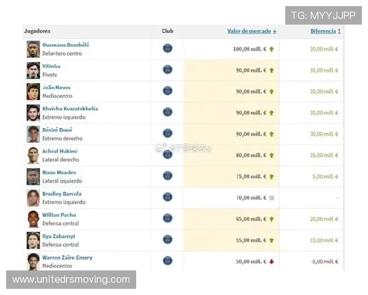Click Bradley Barcola portrait thumbnail
The image size is (368, 295).
(x=33, y=198)
